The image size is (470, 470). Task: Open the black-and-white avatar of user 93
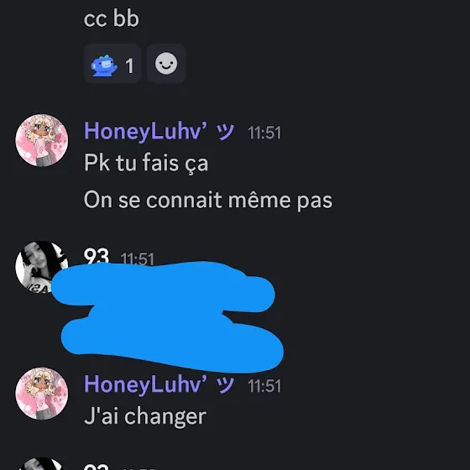click(42, 267)
